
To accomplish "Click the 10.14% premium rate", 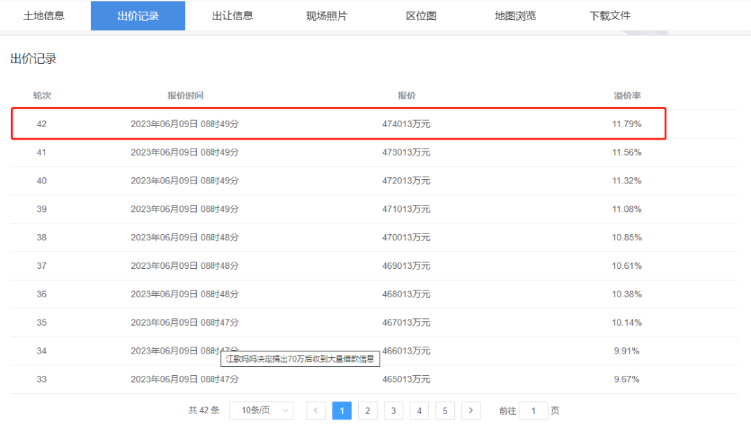I will [627, 322].
